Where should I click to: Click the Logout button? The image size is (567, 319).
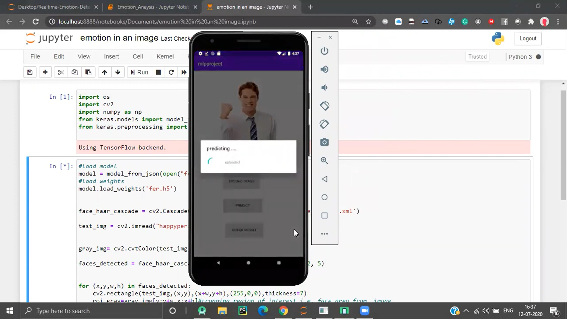pos(528,38)
